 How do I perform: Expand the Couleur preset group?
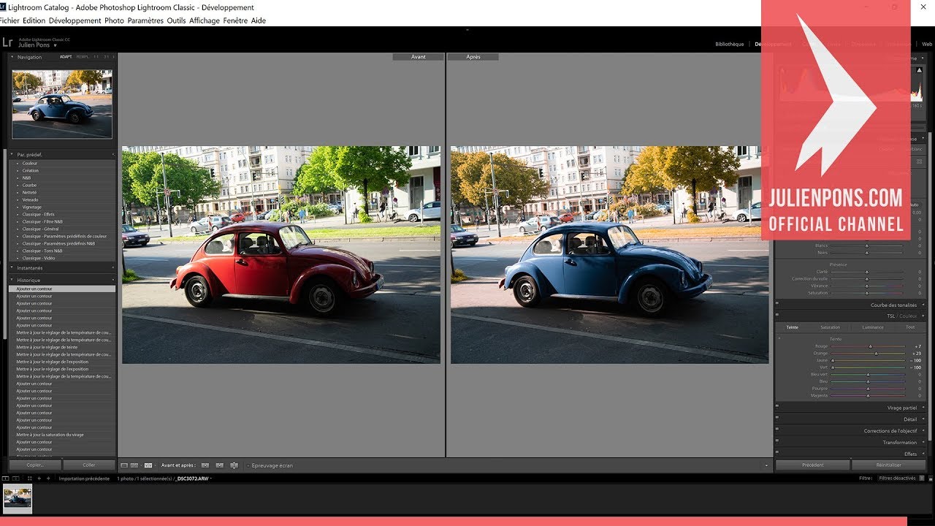(x=18, y=163)
